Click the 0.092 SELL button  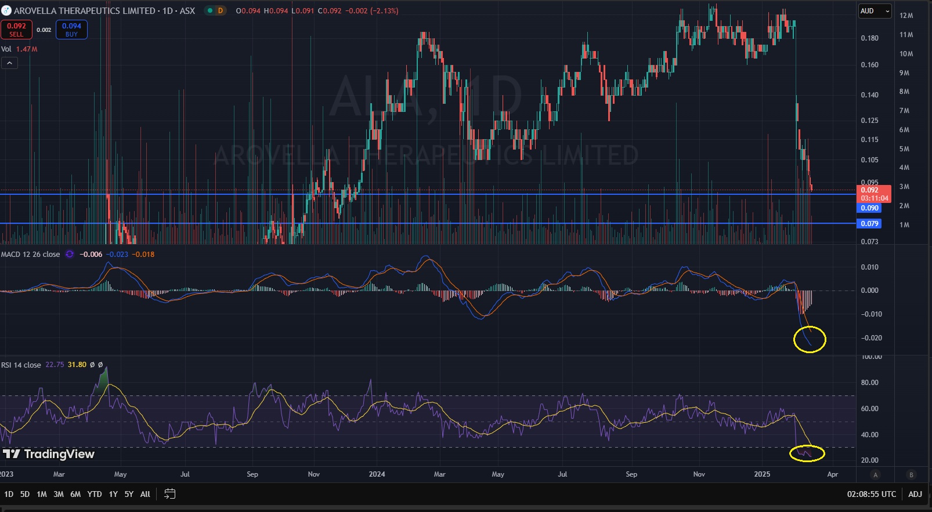tap(16, 30)
